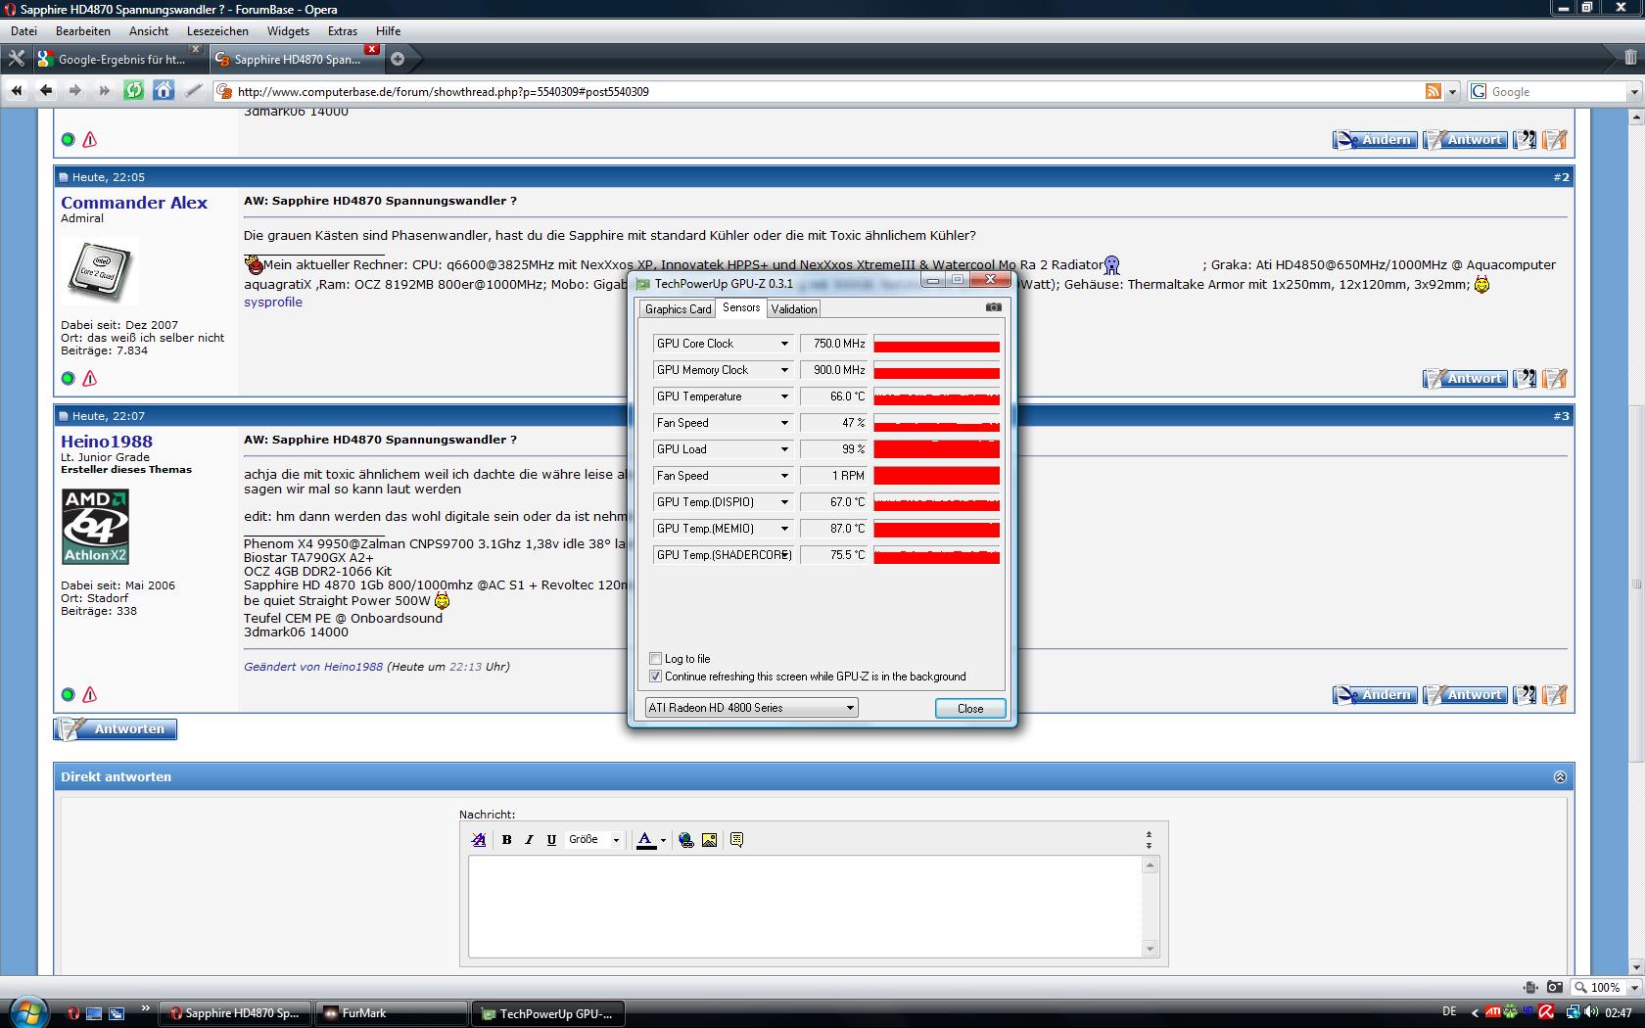Click the RSS feed icon in address bar
The image size is (1645, 1028).
pos(1433,91)
